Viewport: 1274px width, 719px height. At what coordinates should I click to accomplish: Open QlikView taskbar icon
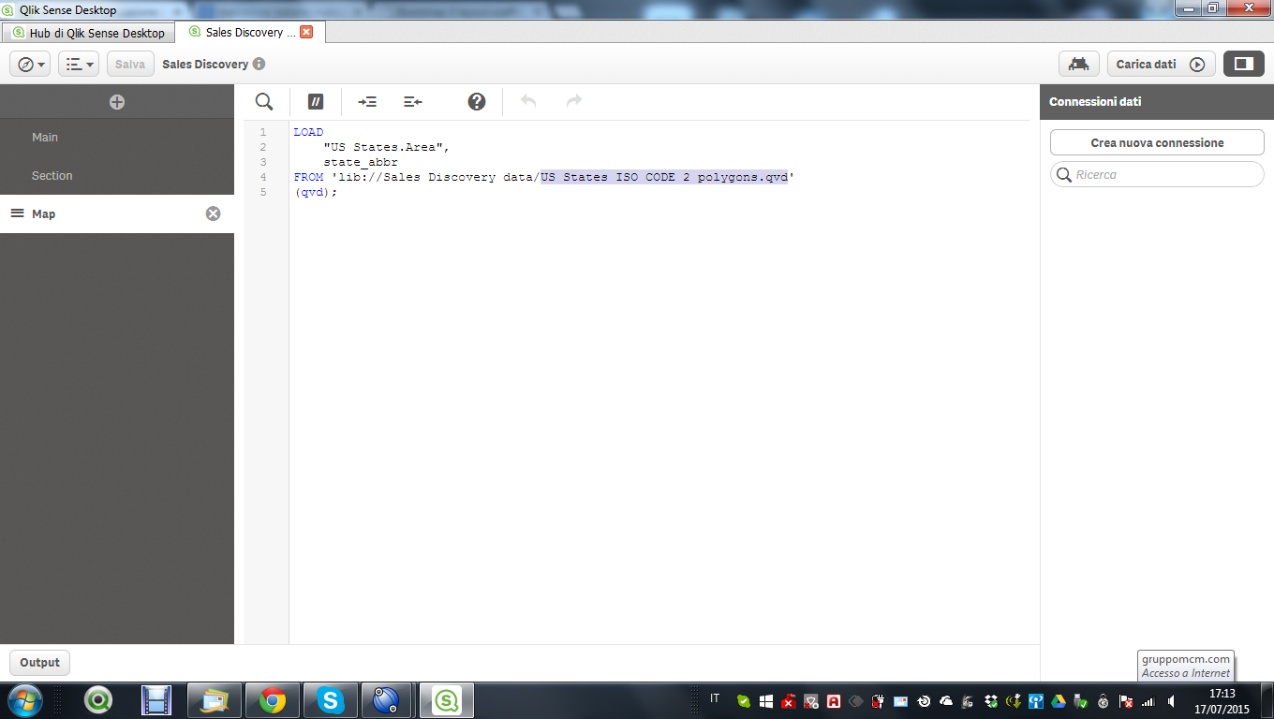98,699
